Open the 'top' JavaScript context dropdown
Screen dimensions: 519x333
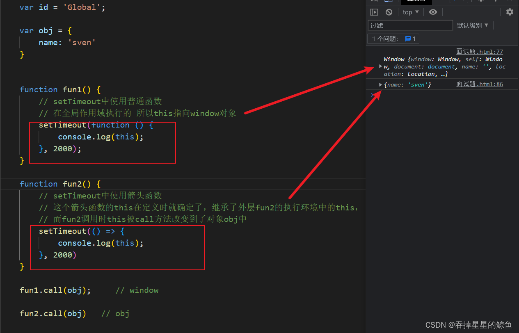click(x=411, y=12)
